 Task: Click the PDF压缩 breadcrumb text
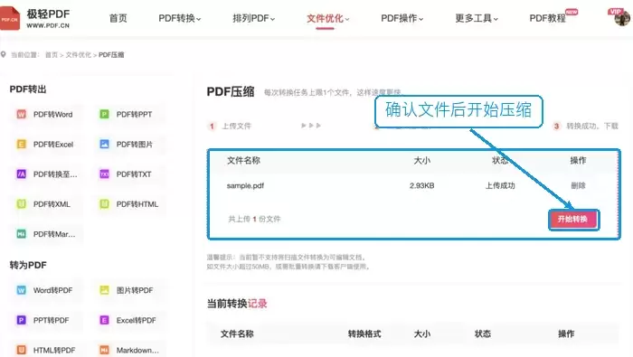coord(111,55)
